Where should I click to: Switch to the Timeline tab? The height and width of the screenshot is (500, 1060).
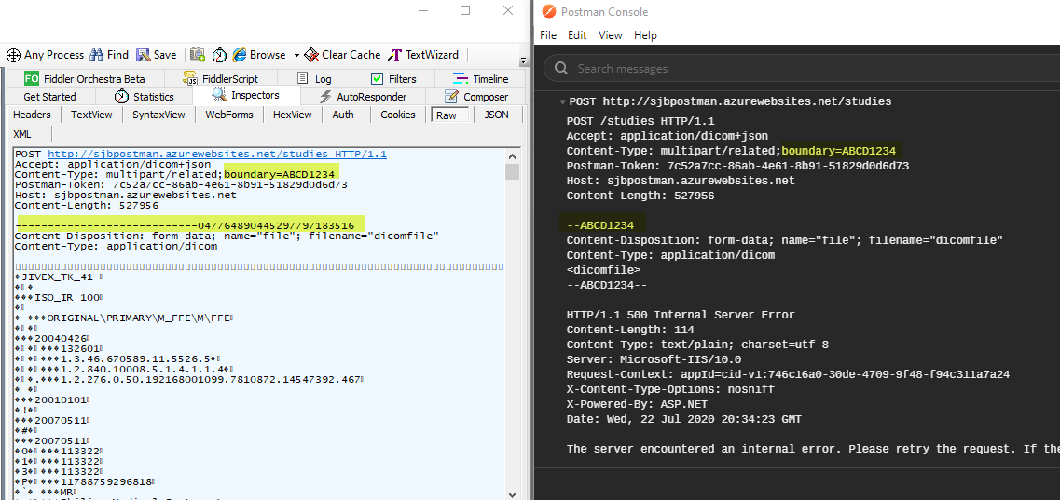[x=481, y=79]
